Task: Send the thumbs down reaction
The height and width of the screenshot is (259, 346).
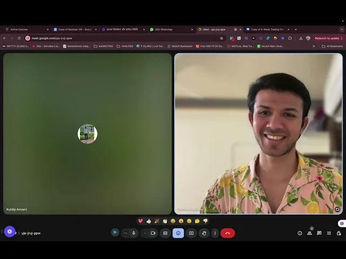Action: [205, 221]
